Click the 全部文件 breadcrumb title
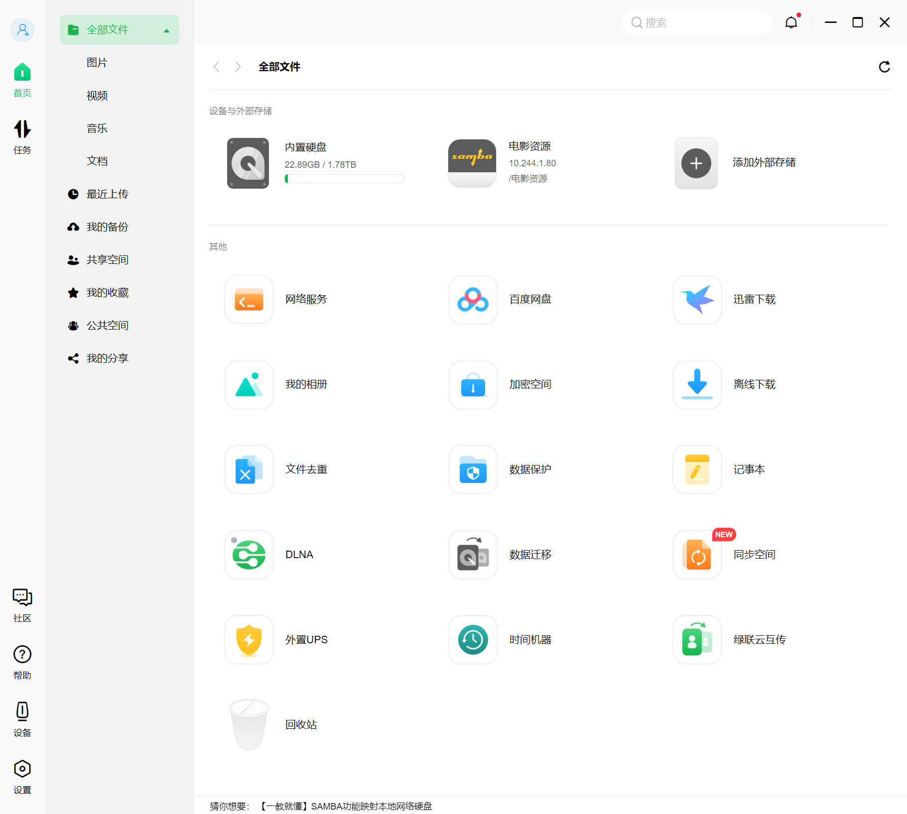907x814 pixels. [x=279, y=67]
